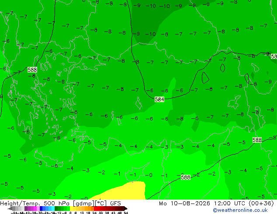
Task: Click the yellow warm area at bottom of map
Action: [x=127, y=192]
